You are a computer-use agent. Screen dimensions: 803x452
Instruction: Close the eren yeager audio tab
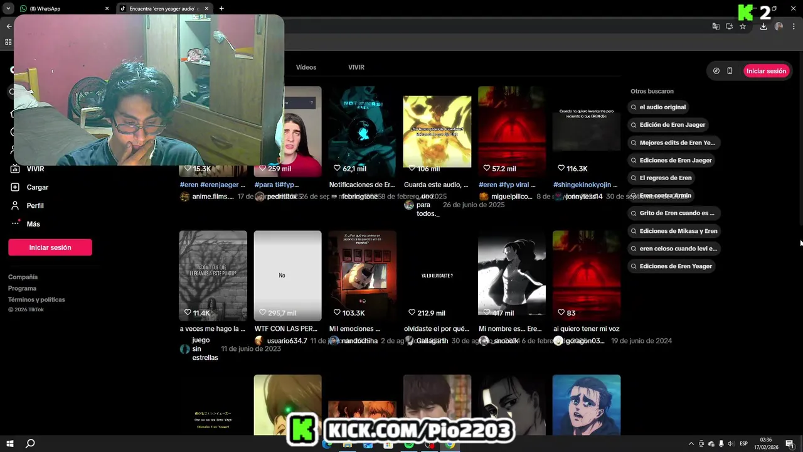(205, 9)
